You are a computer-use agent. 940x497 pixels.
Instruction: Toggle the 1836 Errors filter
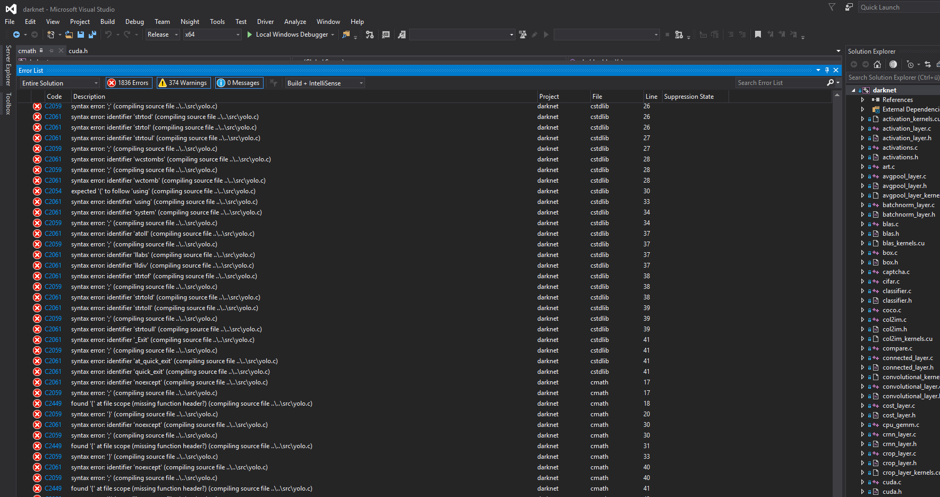coord(129,83)
